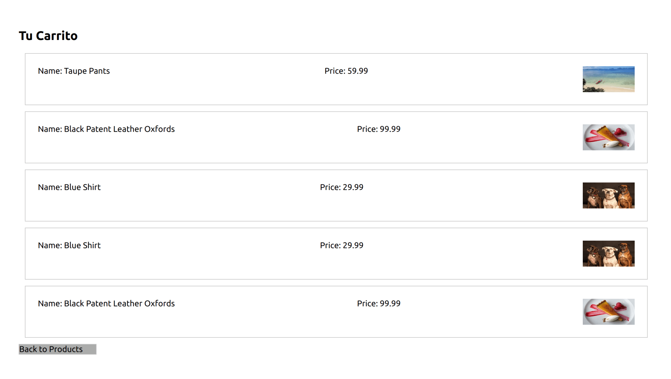Click the Back to Products button

[x=57, y=349]
